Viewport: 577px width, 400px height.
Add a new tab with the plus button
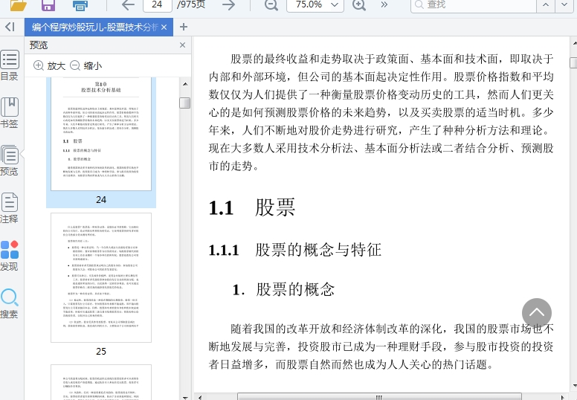183,27
